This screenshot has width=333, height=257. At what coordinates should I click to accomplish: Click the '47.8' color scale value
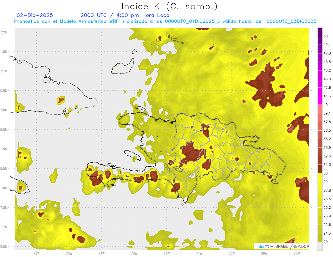327,53
